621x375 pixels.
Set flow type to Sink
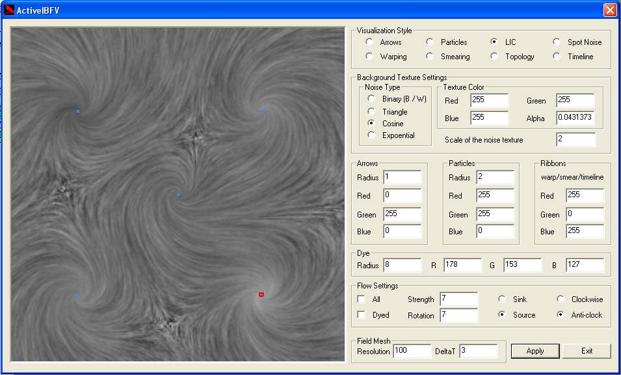coord(501,299)
